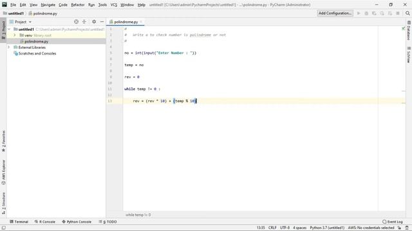Viewport: 412px width, 231px height.
Task: Click the inspector hat icon in status bar
Action: 407,228
